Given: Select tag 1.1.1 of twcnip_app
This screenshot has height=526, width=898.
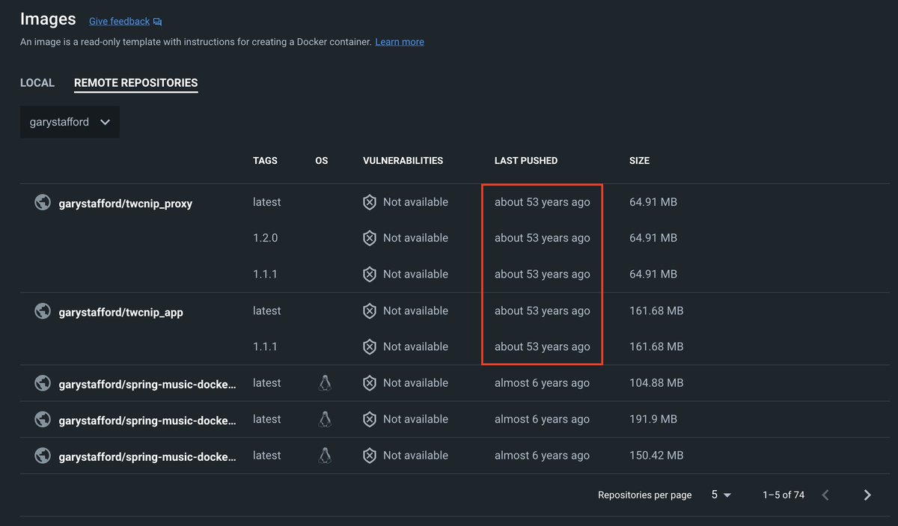Looking at the screenshot, I should click(x=265, y=346).
